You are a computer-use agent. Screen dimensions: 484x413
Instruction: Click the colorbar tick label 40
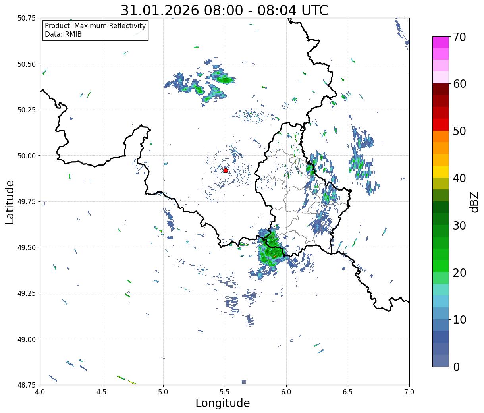coord(459,178)
